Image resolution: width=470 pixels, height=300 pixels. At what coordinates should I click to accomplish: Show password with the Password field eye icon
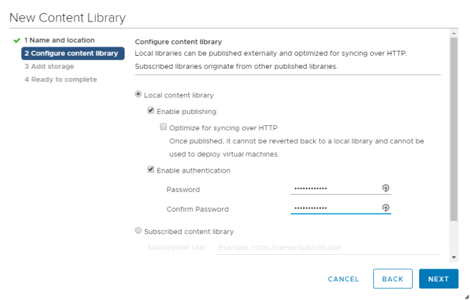point(385,188)
